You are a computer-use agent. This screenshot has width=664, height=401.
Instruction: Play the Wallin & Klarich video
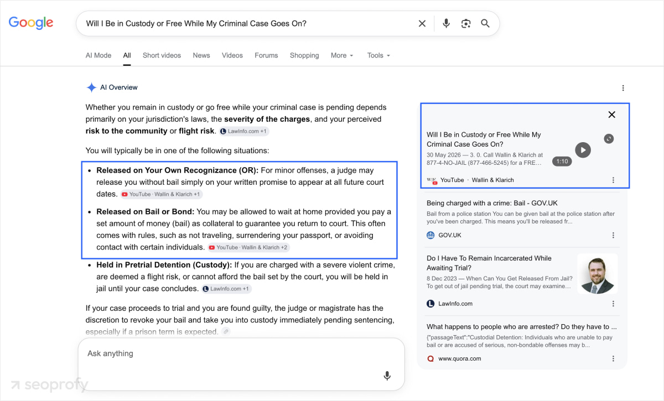click(x=583, y=150)
